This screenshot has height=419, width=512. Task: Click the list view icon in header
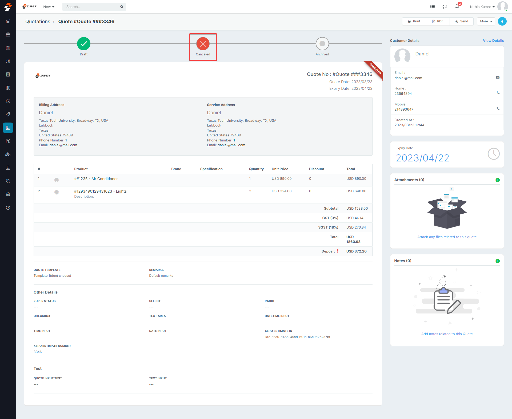[x=432, y=7]
